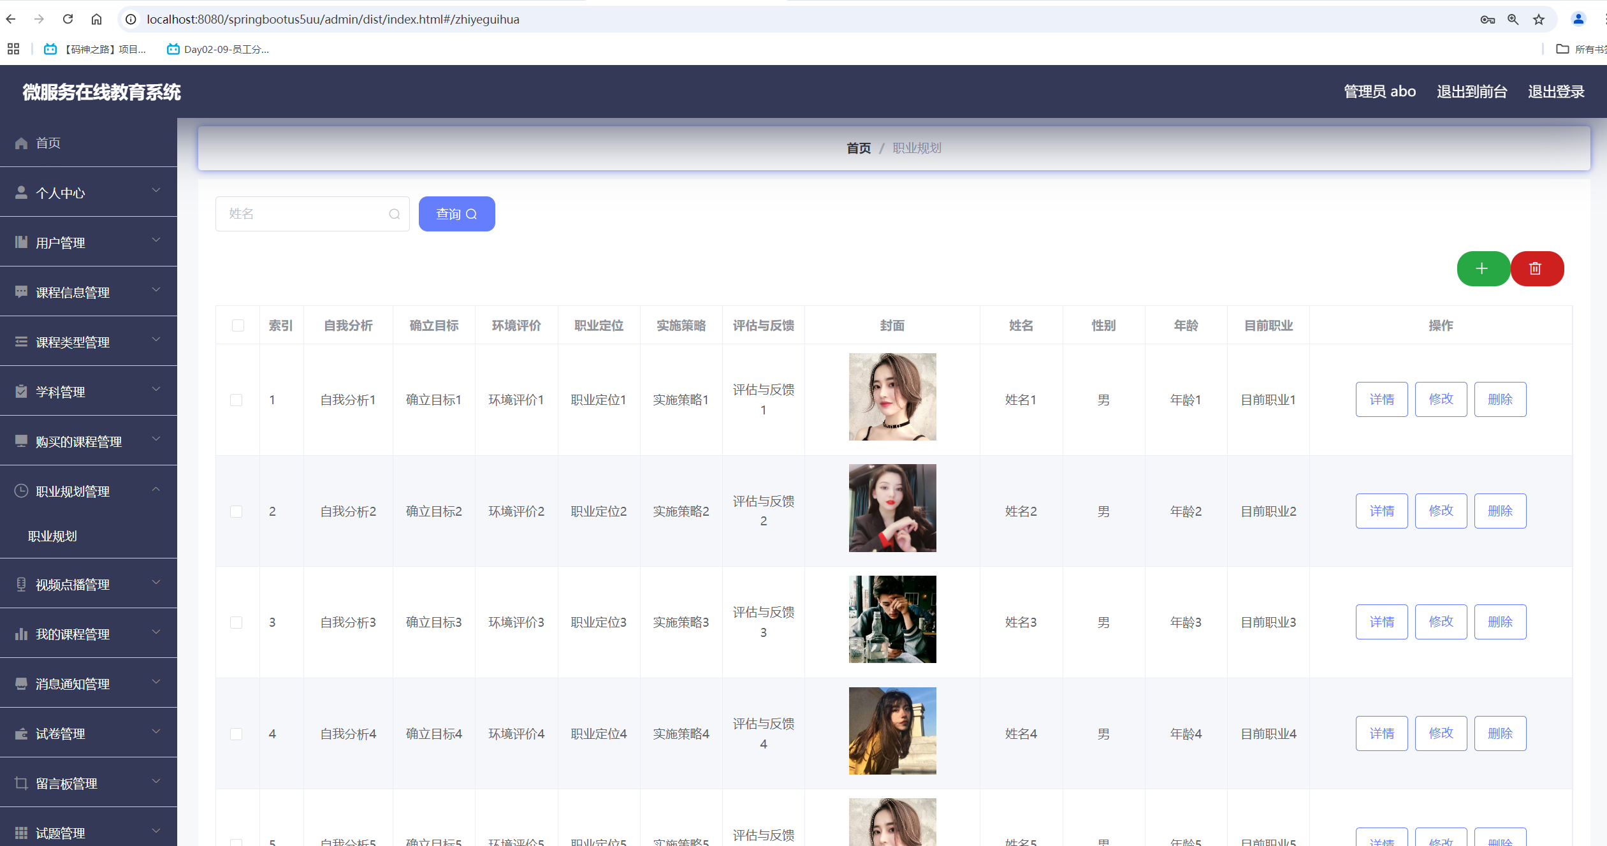The width and height of the screenshot is (1607, 846).
Task: Click the green plus add button
Action: click(1483, 268)
